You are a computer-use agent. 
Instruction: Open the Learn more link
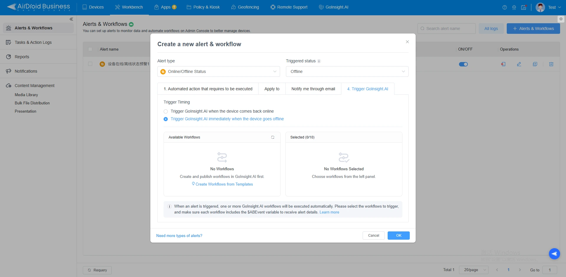[x=329, y=212]
